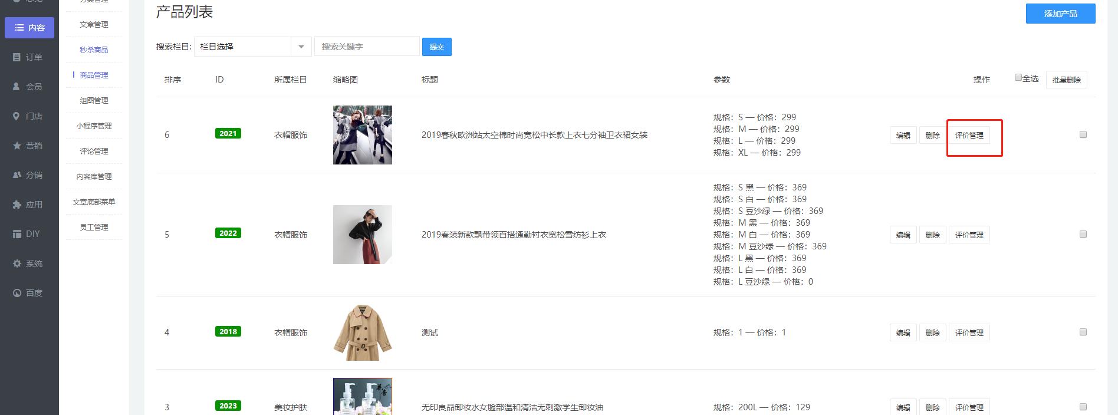Edit product 2022 with 编辑

click(903, 235)
